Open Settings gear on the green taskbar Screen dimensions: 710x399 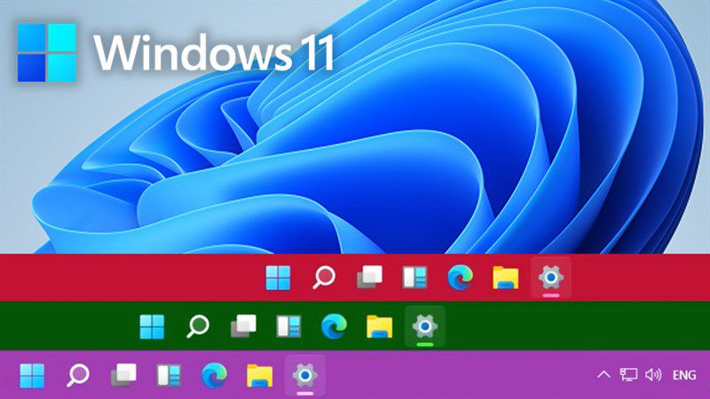[425, 326]
